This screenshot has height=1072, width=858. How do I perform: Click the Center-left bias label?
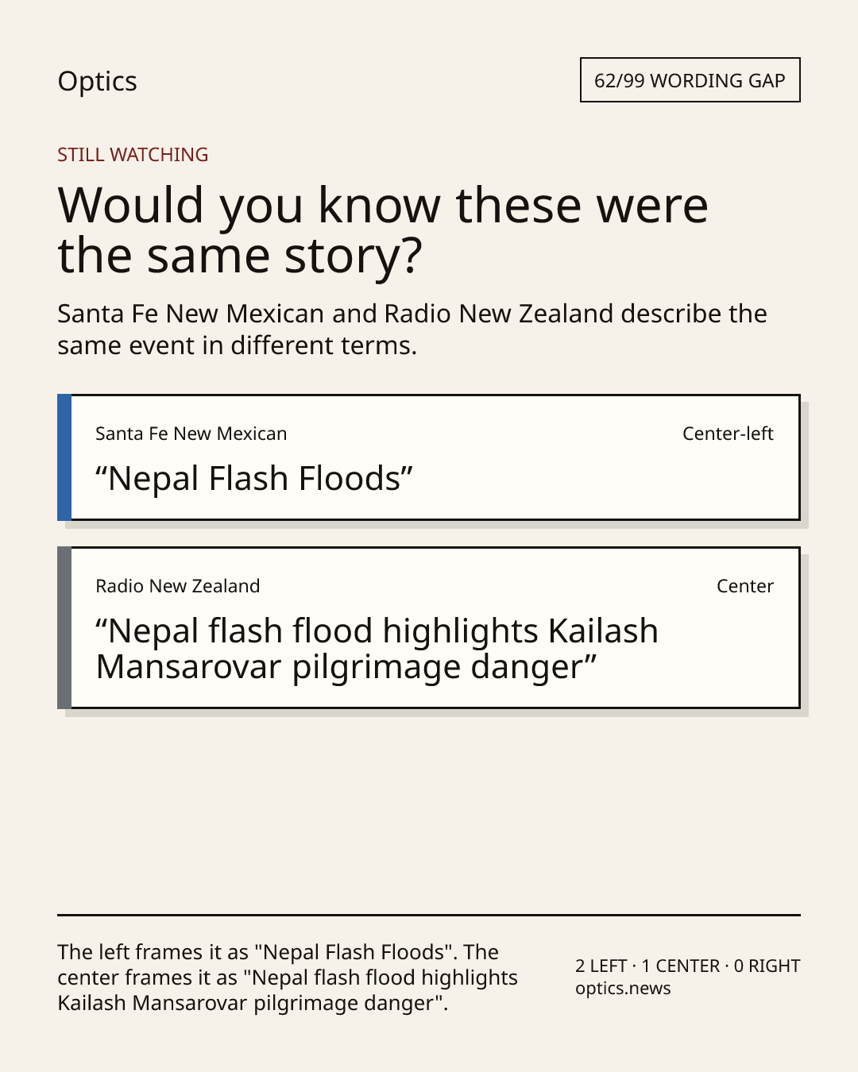coord(728,434)
